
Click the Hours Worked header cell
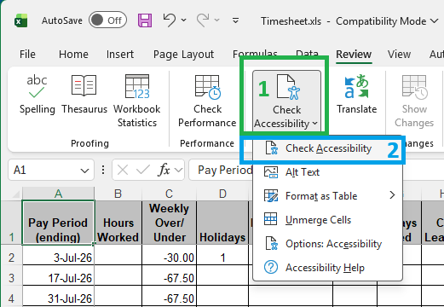coord(118,223)
